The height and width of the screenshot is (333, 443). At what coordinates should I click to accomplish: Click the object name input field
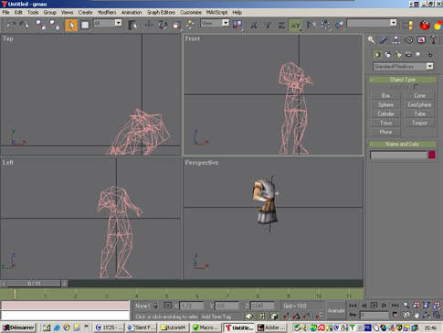398,155
